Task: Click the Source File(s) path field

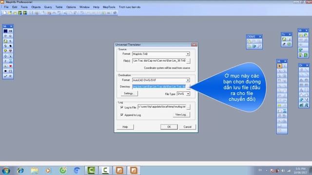Action: pyautogui.click(x=159, y=61)
